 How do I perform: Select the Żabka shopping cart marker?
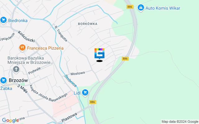[x=3, y=81]
